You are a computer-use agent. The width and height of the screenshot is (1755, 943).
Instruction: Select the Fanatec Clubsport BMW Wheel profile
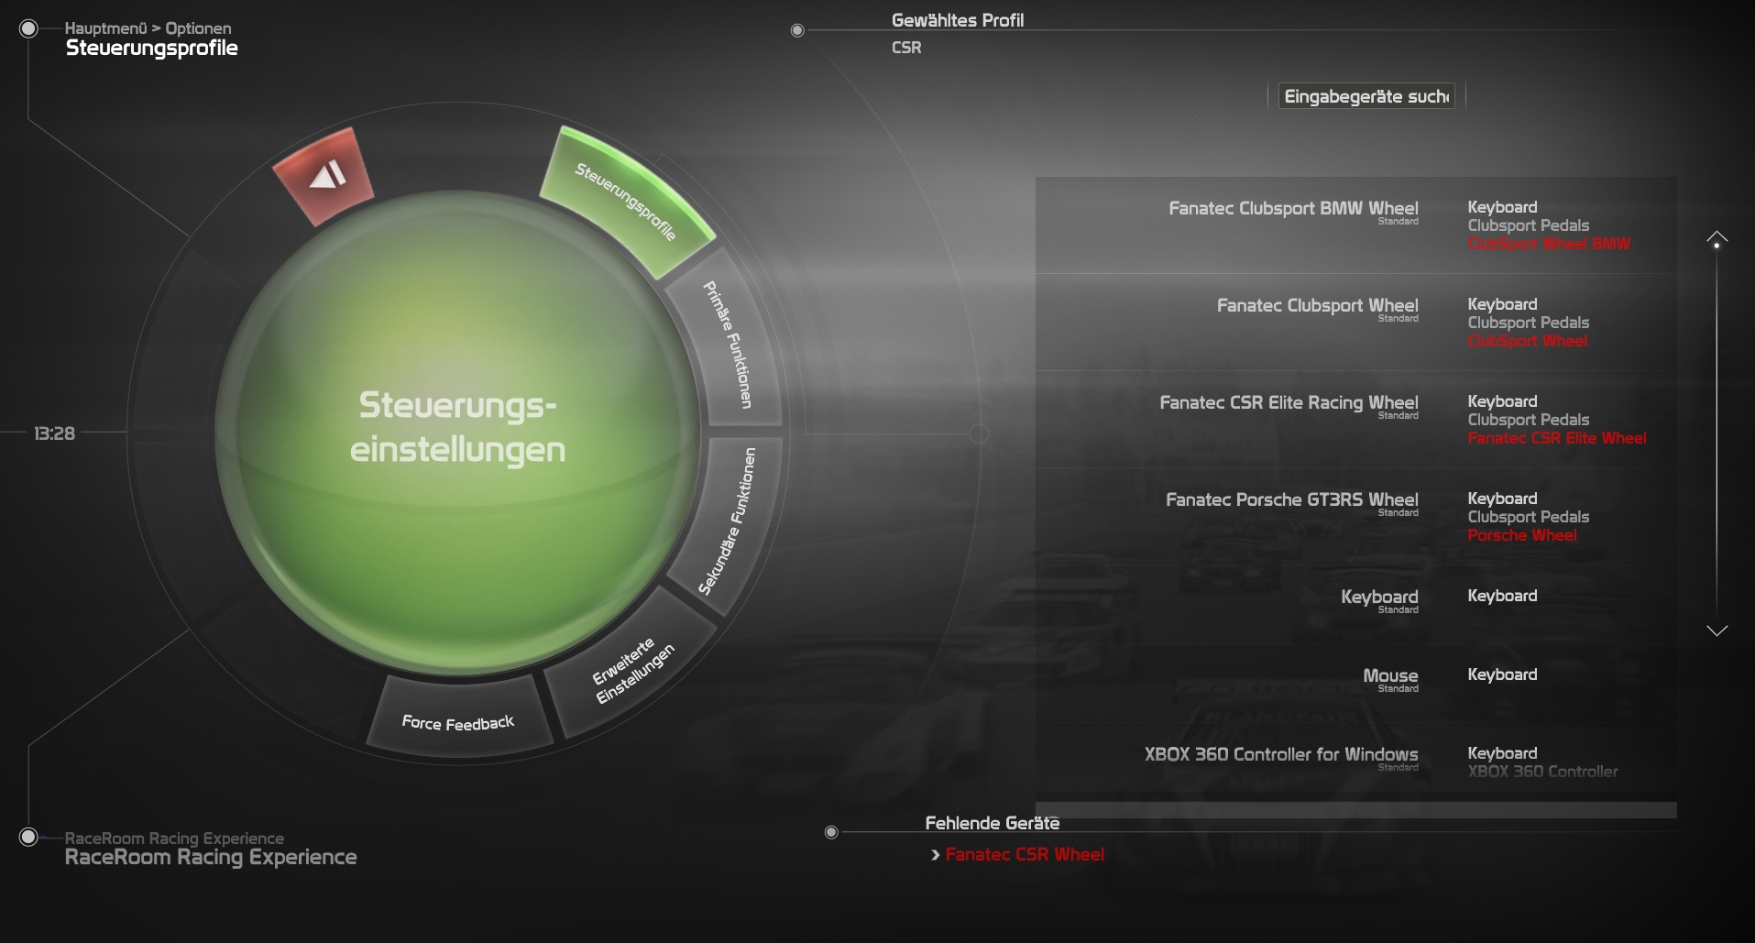tap(1356, 225)
